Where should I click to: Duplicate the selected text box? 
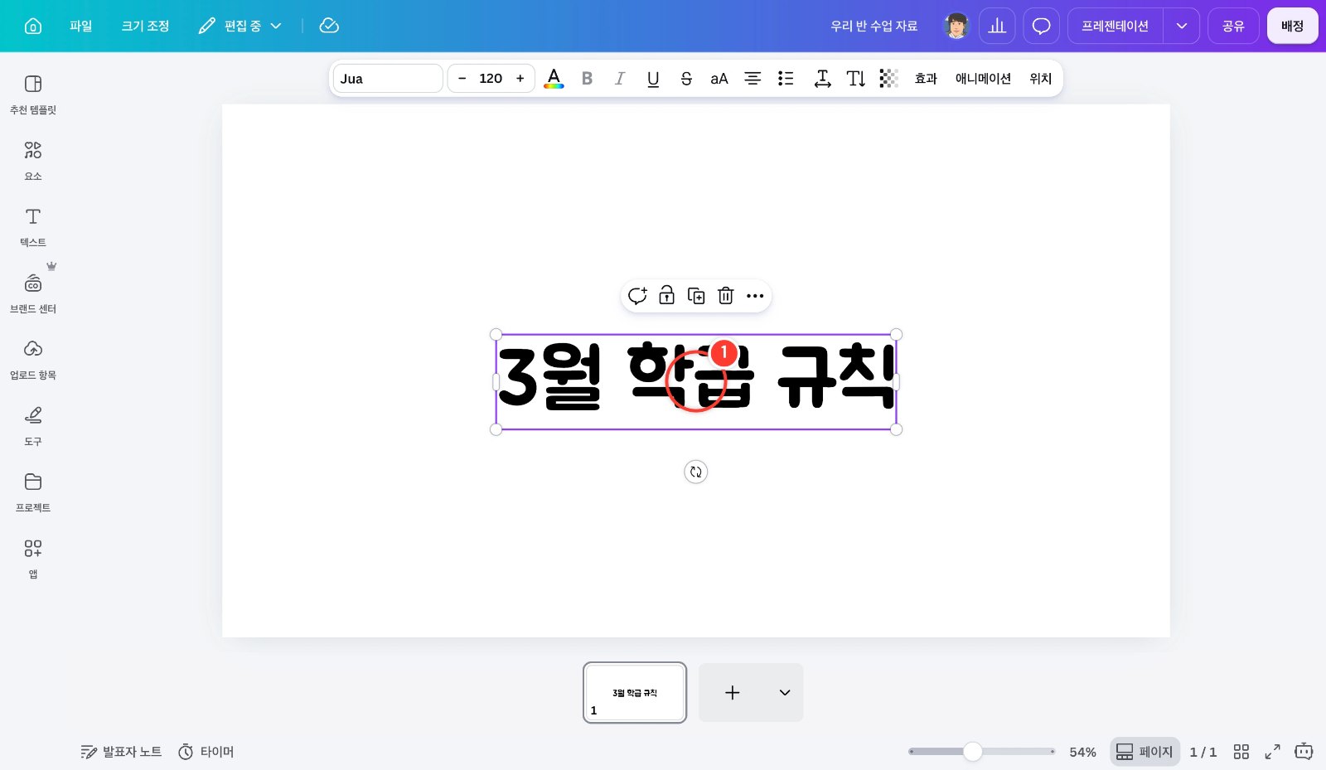(x=696, y=296)
